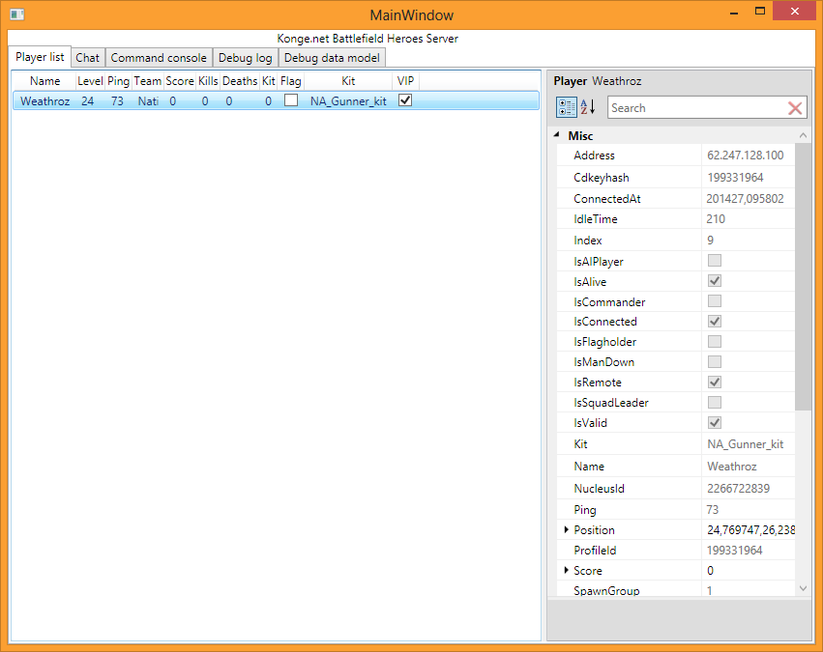
Task: Sort player list by Team column
Action: tap(148, 81)
